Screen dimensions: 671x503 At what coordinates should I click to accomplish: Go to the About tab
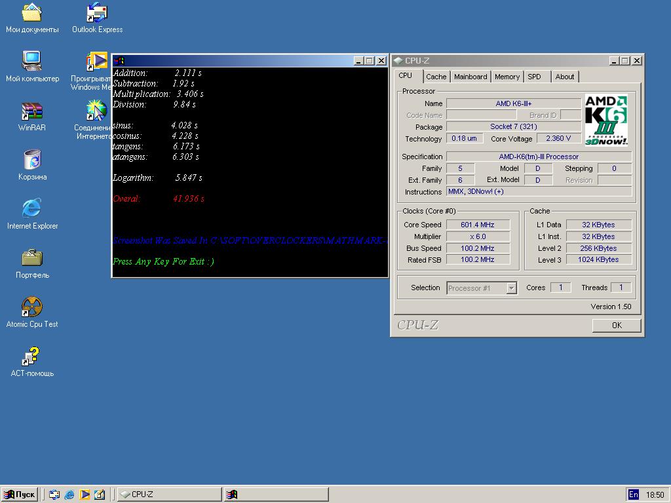click(x=564, y=77)
